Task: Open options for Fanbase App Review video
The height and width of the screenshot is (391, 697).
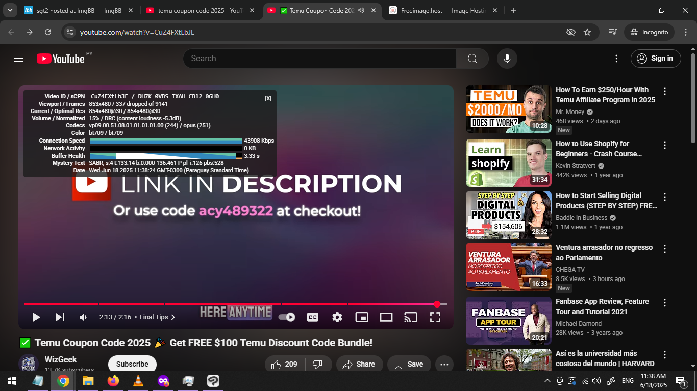Action: pos(665,303)
